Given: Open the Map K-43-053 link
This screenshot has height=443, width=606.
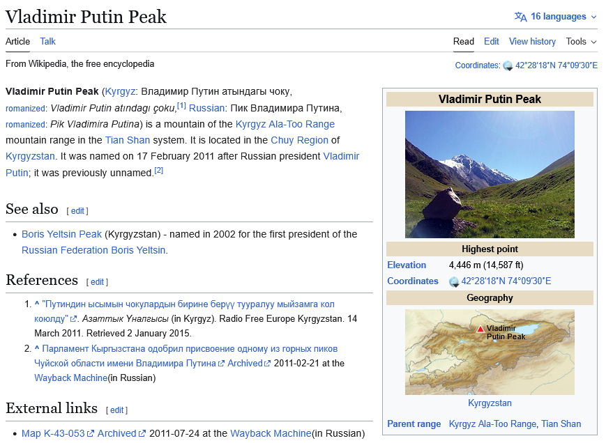Looking at the screenshot, I should tap(53, 434).
